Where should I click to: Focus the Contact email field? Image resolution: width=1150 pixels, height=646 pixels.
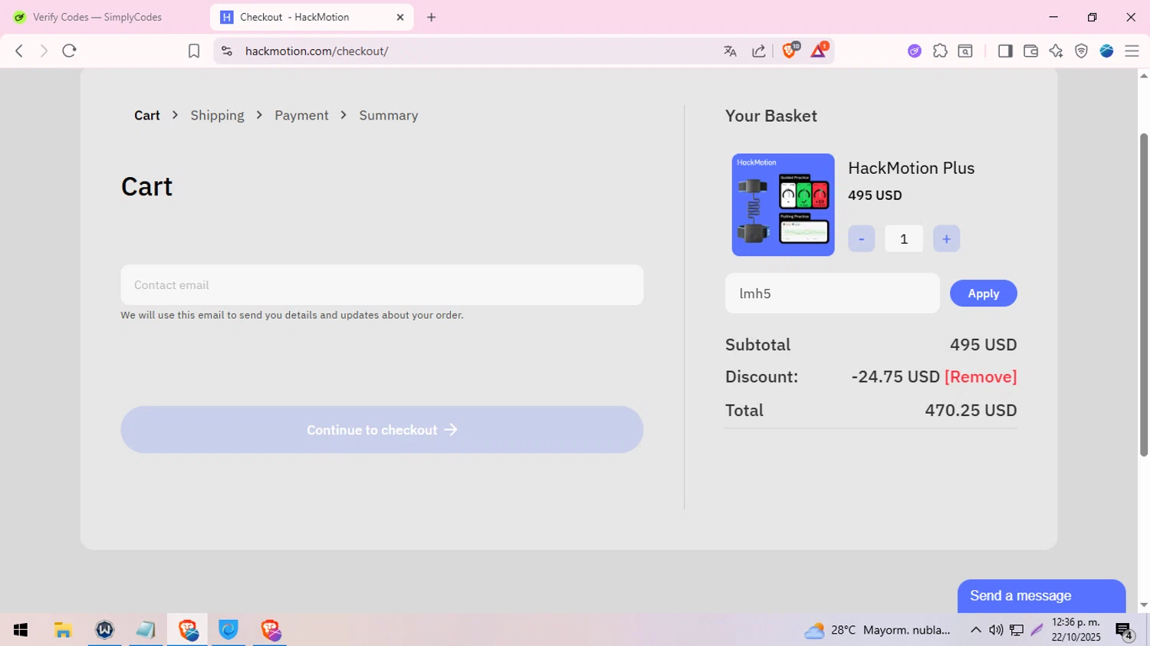tap(382, 285)
